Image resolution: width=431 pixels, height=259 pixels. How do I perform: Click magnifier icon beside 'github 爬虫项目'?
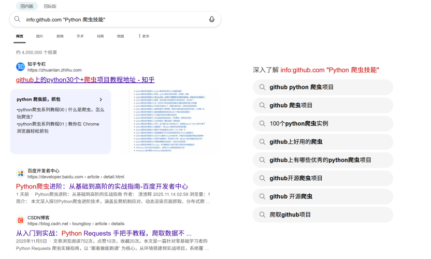point(262,105)
